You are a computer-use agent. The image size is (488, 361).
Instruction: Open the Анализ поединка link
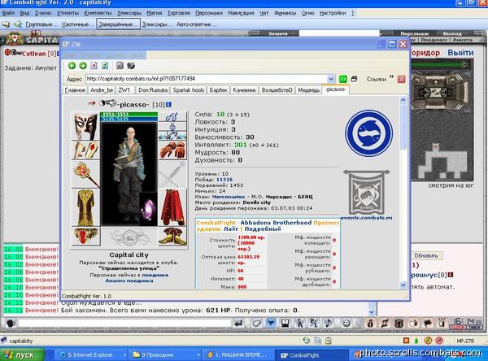click(x=129, y=281)
